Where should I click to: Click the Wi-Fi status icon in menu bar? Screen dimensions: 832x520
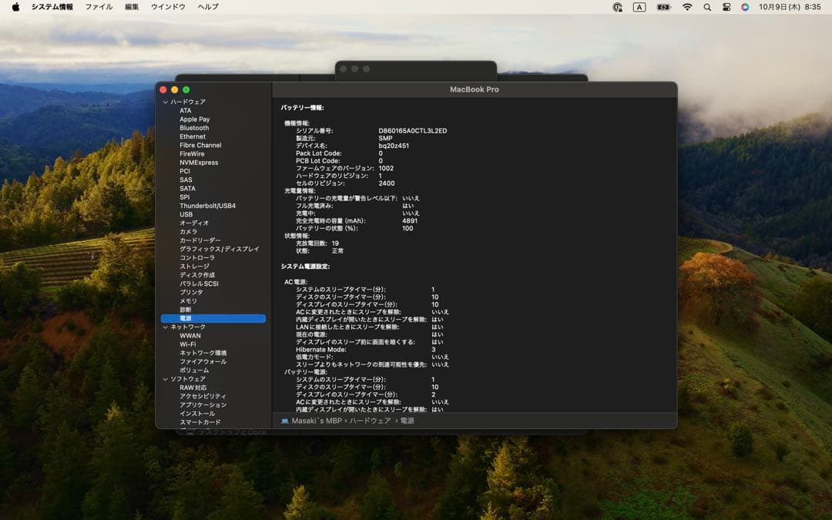[687, 7]
